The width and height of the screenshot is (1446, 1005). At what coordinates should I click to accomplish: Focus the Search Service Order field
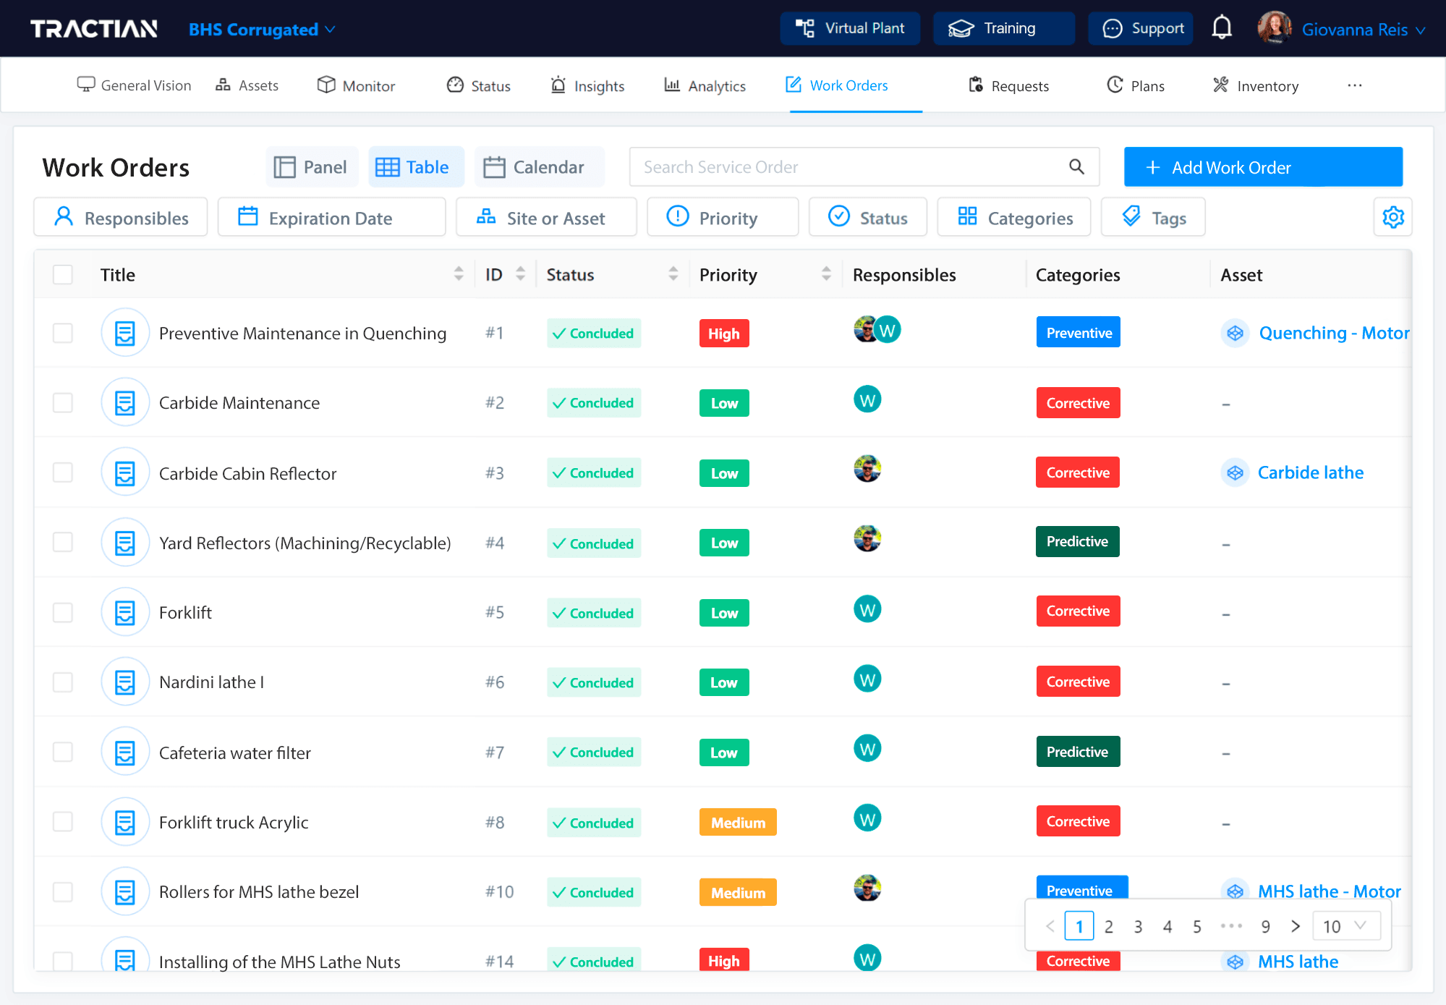[x=846, y=167]
